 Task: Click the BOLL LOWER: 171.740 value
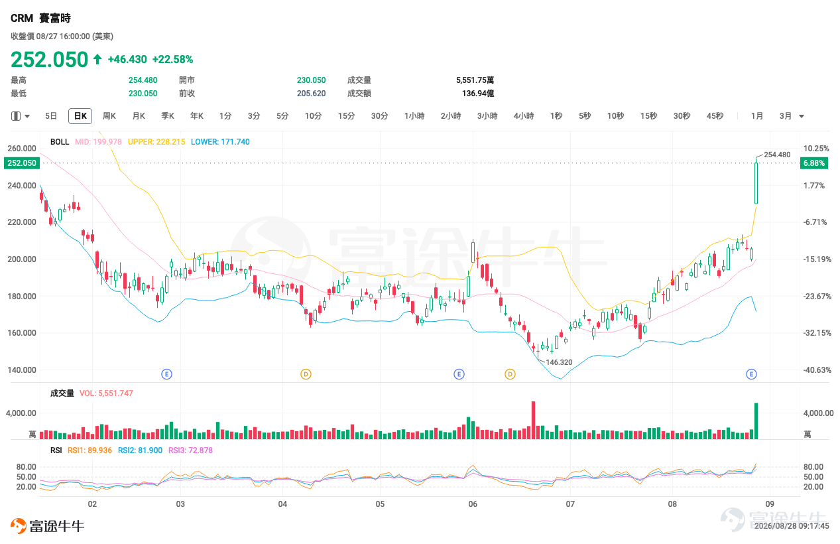220,142
